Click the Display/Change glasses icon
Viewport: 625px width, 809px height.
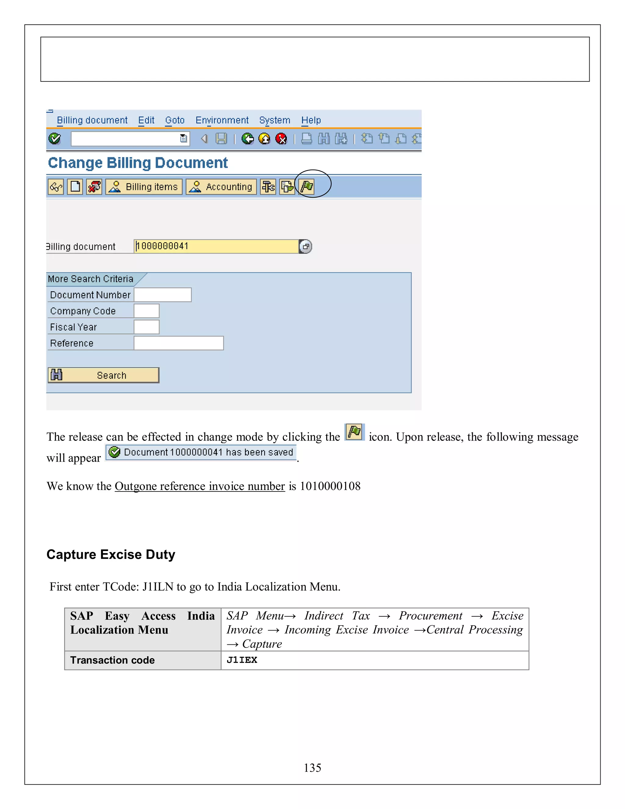pyautogui.click(x=56, y=187)
